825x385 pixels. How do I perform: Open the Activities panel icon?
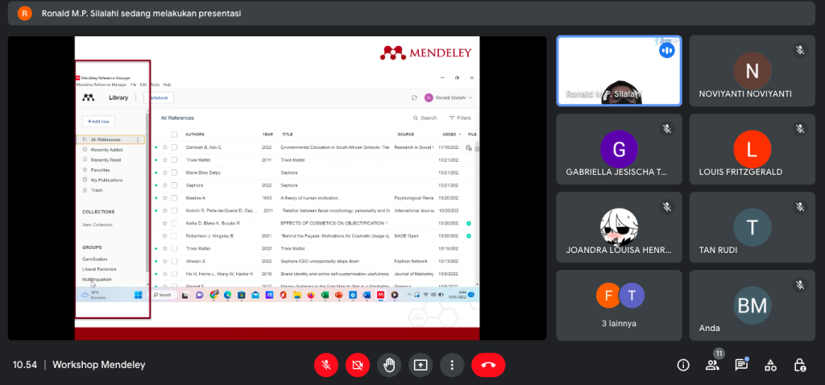click(x=770, y=365)
